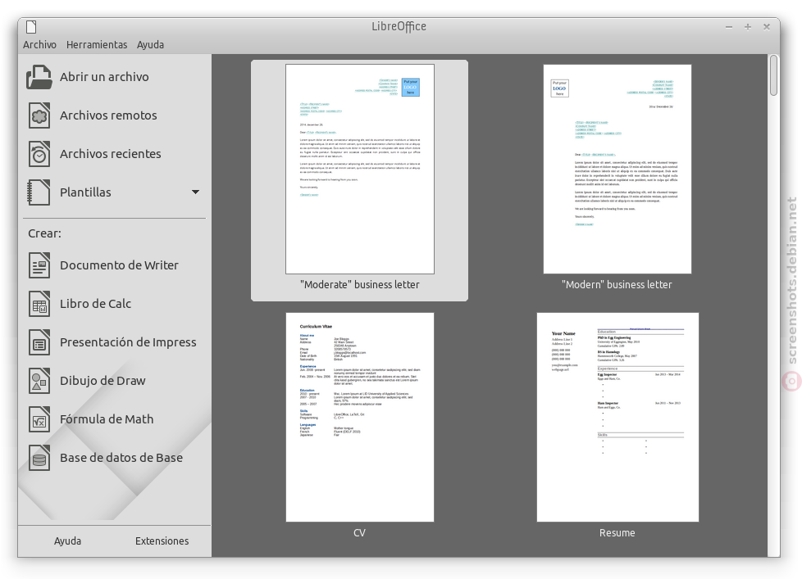
Task: Open the CV template thumbnail
Action: tap(359, 417)
